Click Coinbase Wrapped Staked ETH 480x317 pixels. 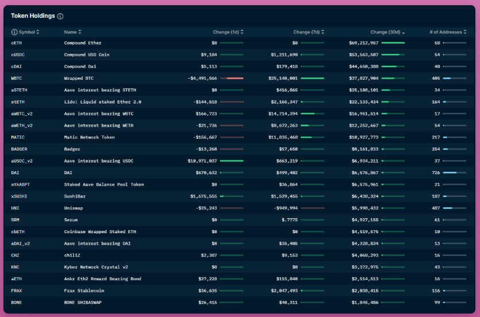point(100,231)
